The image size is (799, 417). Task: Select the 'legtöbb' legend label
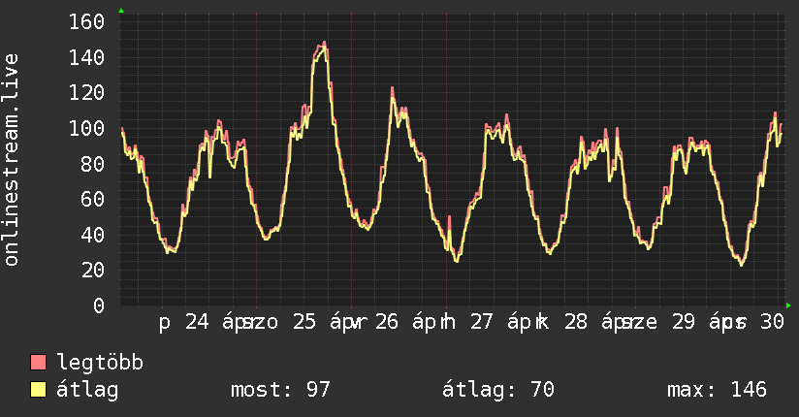(101, 363)
